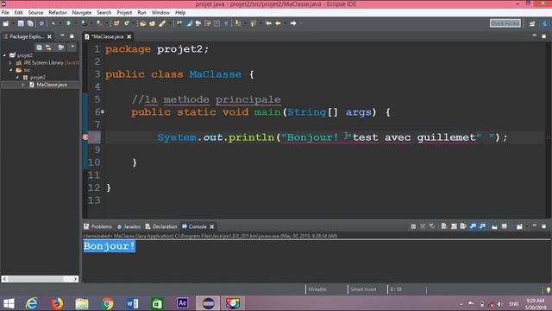Toggle Show Console on Standard Error icon
This screenshot has width=552, height=311.
[483, 226]
